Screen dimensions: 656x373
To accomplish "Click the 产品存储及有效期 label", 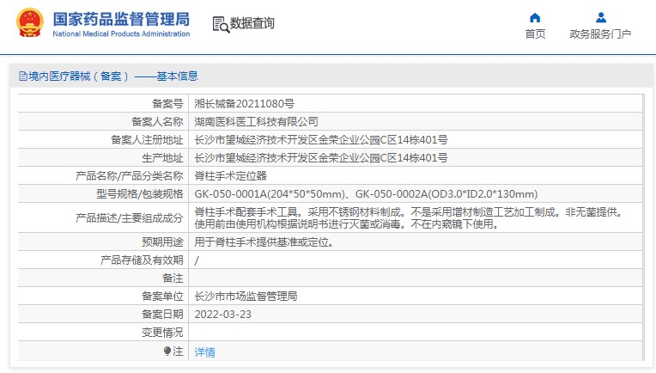I will (x=142, y=260).
